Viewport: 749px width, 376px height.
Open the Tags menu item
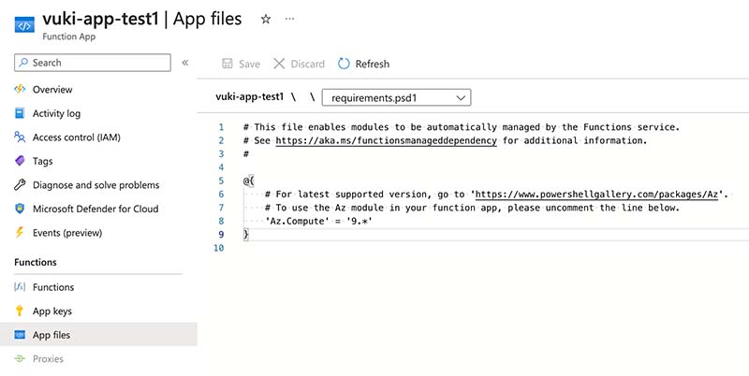pos(42,161)
